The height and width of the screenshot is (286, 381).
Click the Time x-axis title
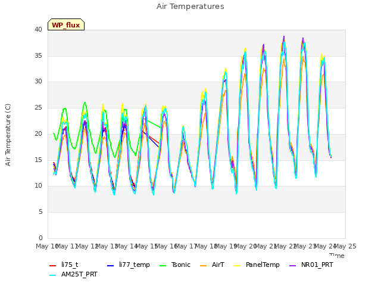coord(337,256)
